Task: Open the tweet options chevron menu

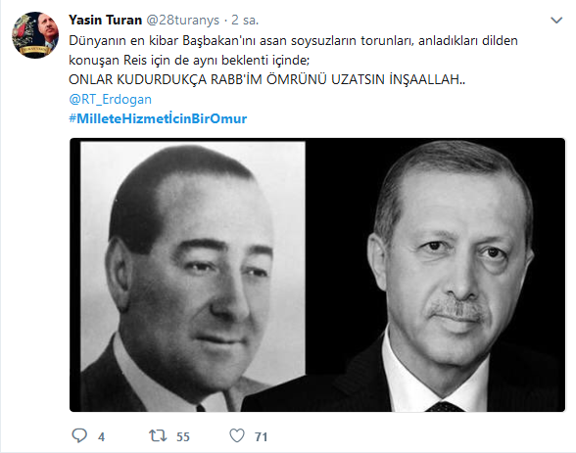Action: pyautogui.click(x=556, y=21)
